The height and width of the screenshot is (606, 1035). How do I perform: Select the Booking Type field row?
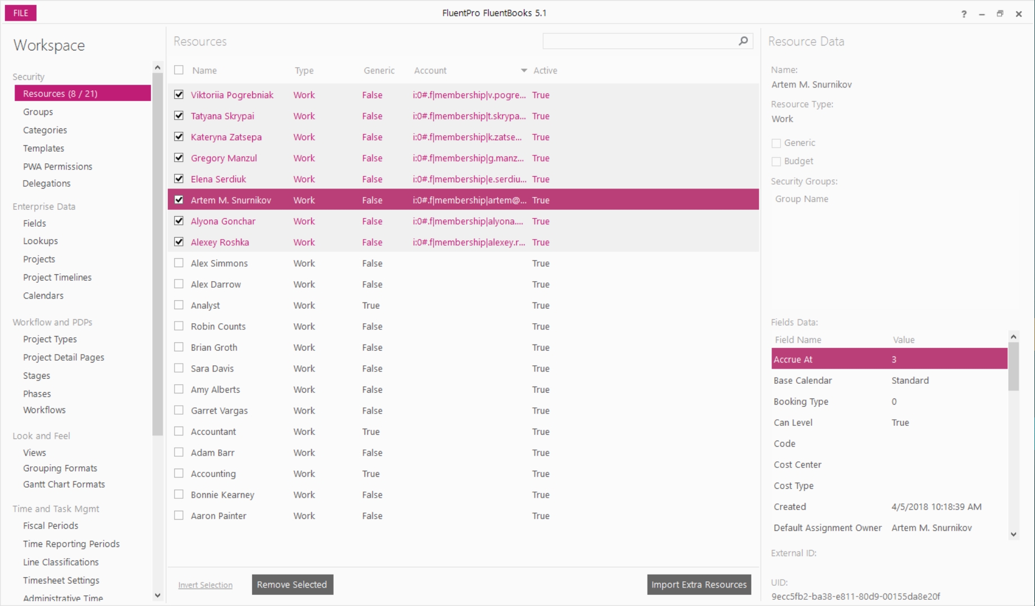(x=890, y=401)
